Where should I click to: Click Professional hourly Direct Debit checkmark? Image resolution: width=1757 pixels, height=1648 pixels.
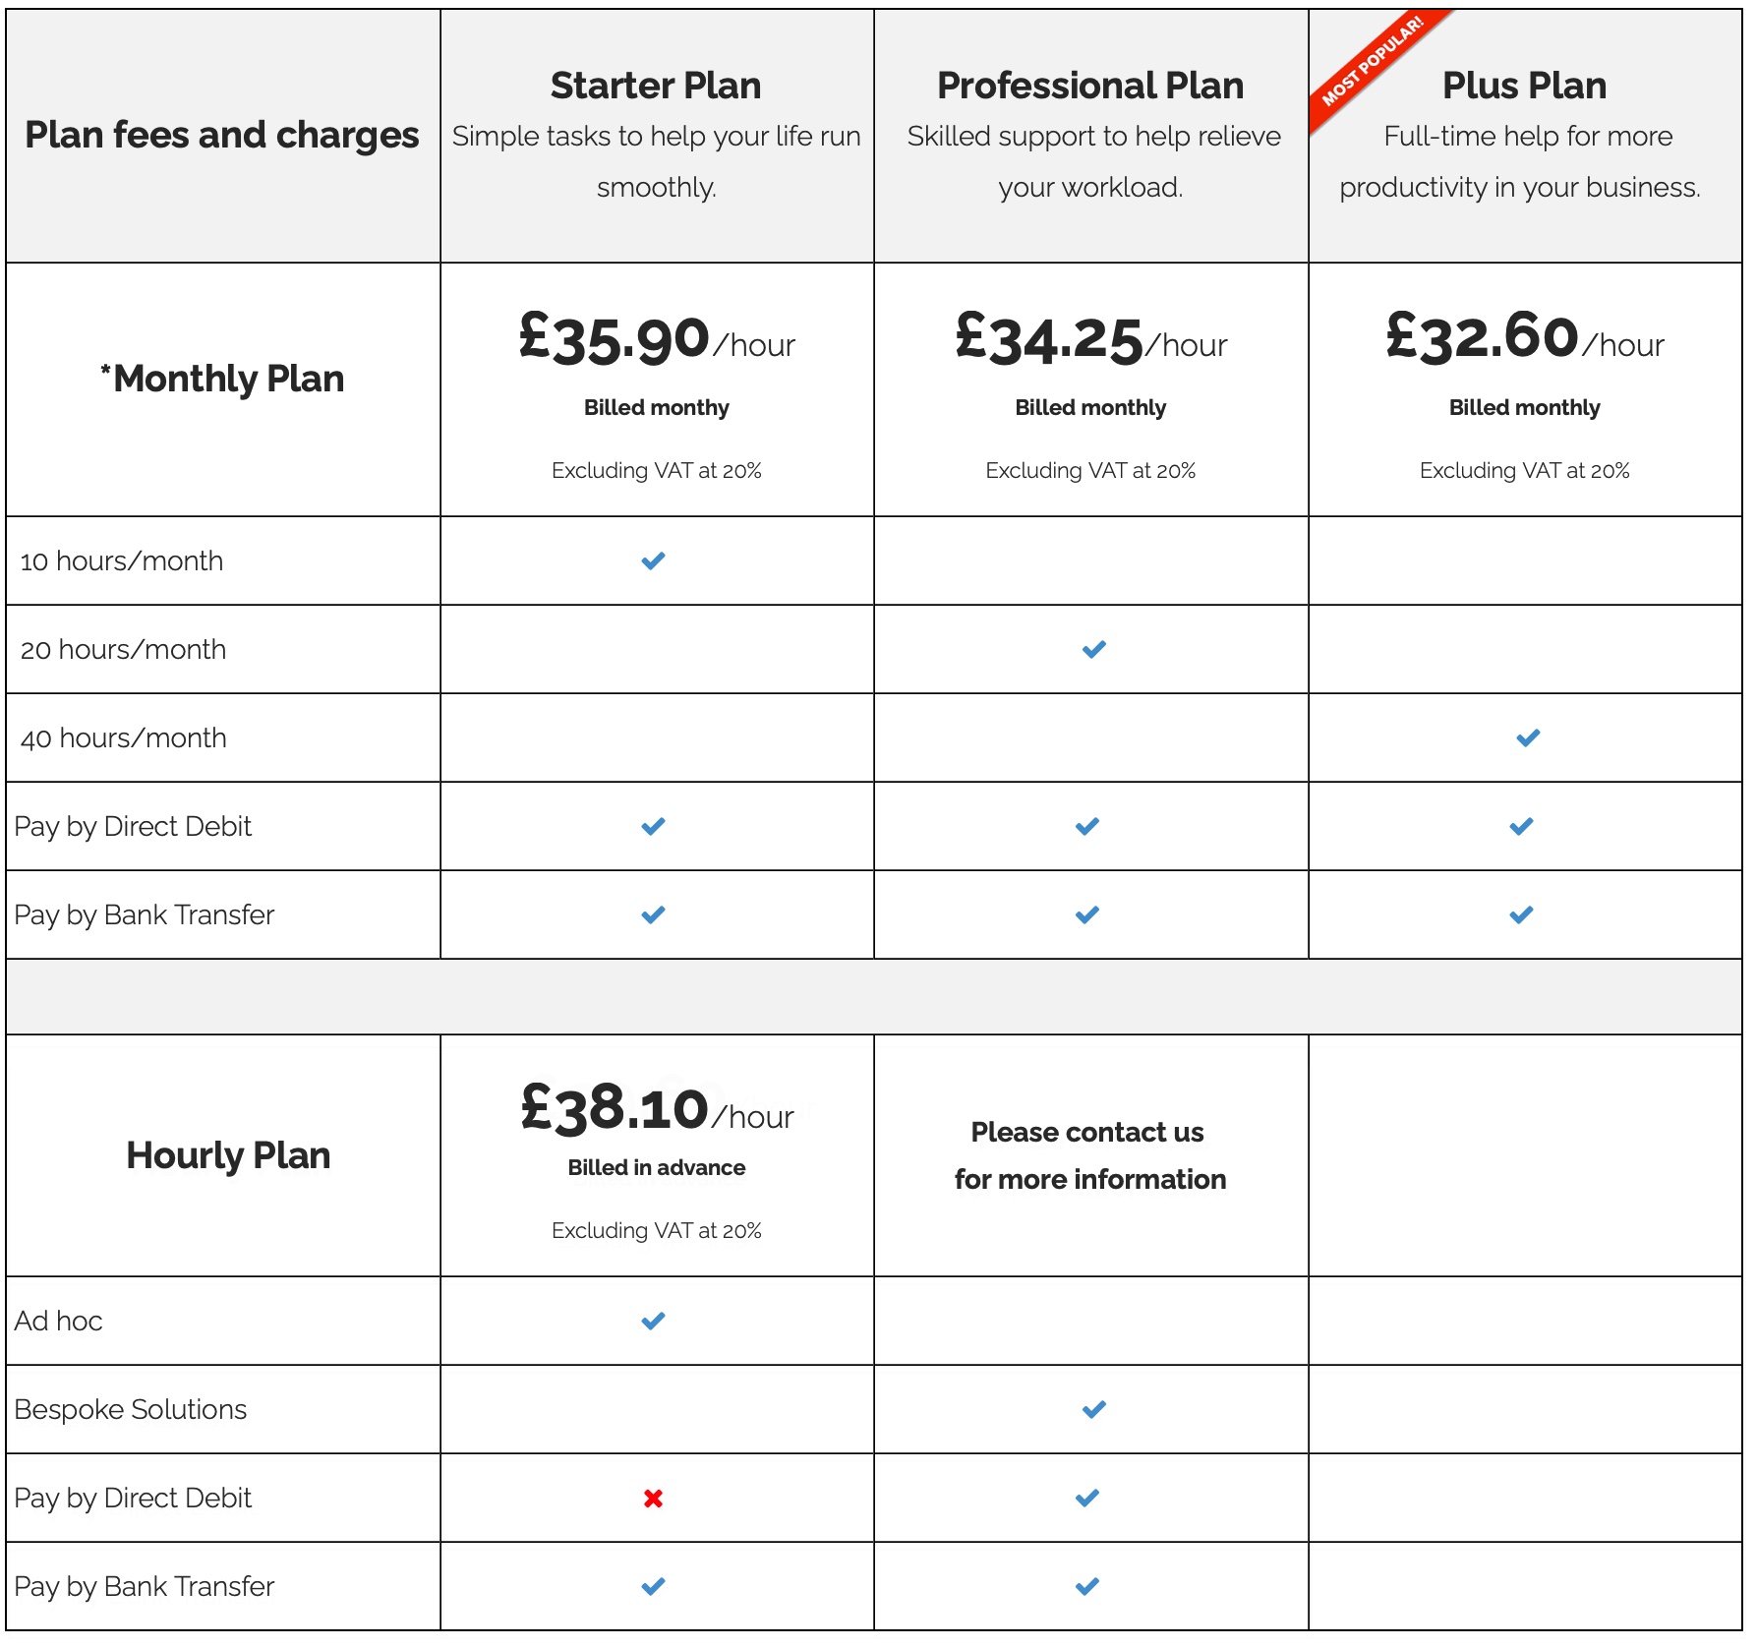coord(1086,1498)
